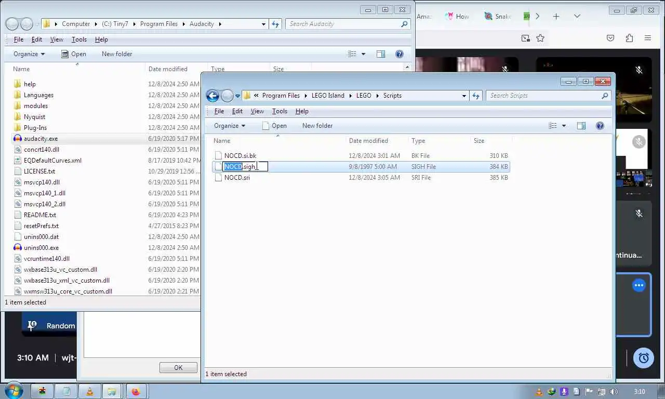This screenshot has width=665, height=399.
Task: Select the NOCD.si.bk file
Action: (240, 156)
